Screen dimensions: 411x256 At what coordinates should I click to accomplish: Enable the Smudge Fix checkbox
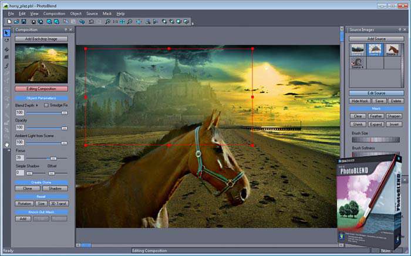point(46,105)
